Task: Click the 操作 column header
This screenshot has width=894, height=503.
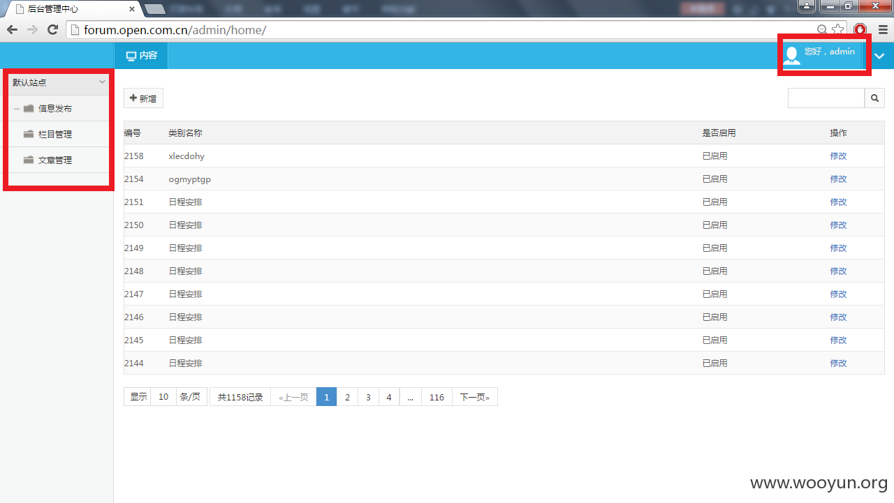Action: click(838, 133)
